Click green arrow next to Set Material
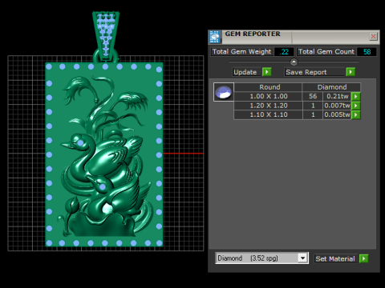The width and height of the screenshot is (385, 288). [363, 258]
